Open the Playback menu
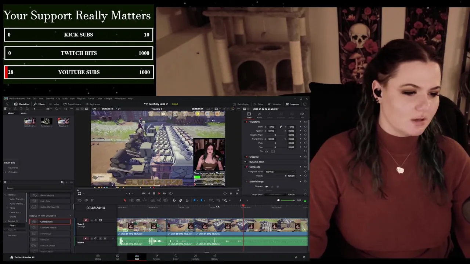Screen dimensions: 470x264 81,99
